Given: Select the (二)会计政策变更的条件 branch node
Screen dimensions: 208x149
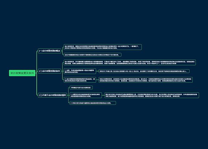Looking at the screenshot, I should tap(50, 71).
